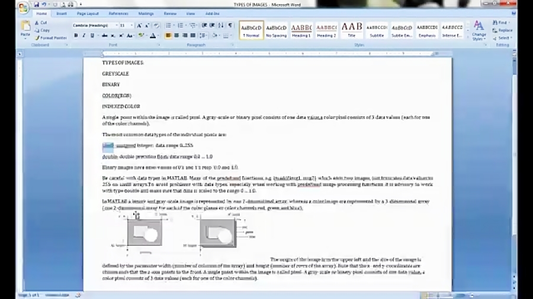The height and width of the screenshot is (299, 533).
Task: Toggle Bold formatting
Action: click(x=76, y=35)
